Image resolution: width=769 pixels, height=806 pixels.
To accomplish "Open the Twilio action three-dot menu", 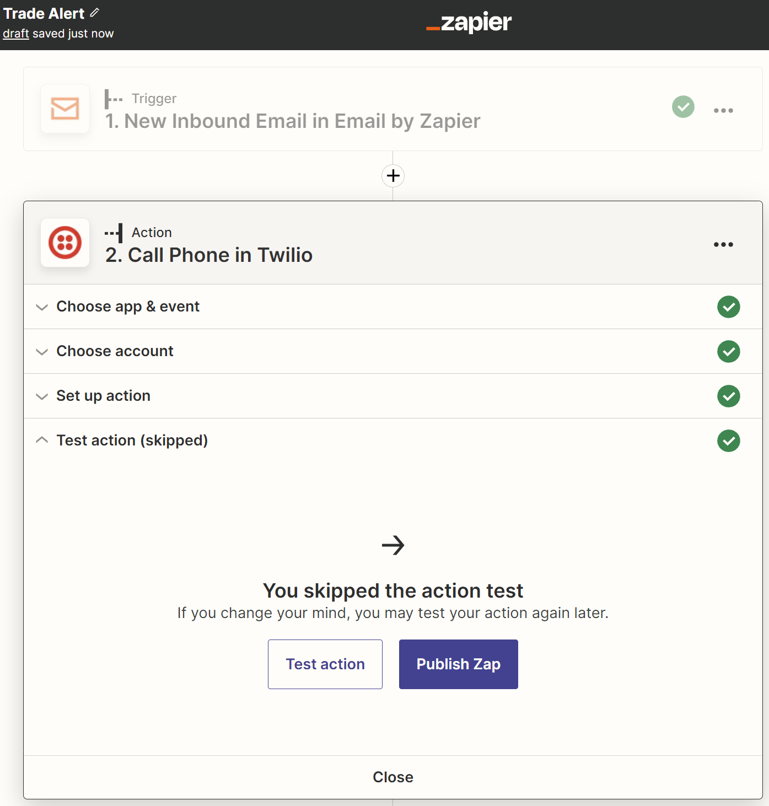I will click(723, 244).
